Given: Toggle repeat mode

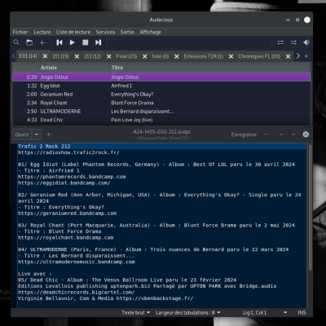Looking at the screenshot, I should coord(280,42).
